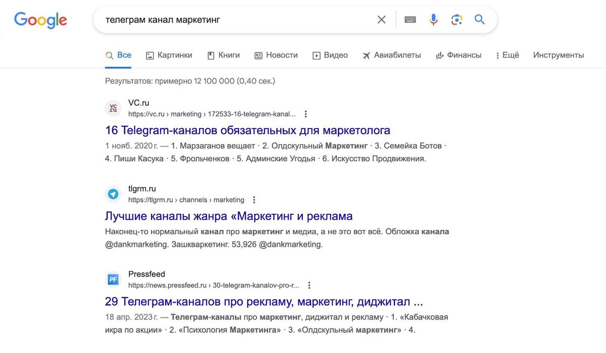606x353 pixels.
Task: Switch to the Картинки tab
Action: click(x=169, y=55)
